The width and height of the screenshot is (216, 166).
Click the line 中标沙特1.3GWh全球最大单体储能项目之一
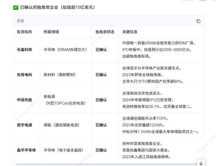click(161, 132)
